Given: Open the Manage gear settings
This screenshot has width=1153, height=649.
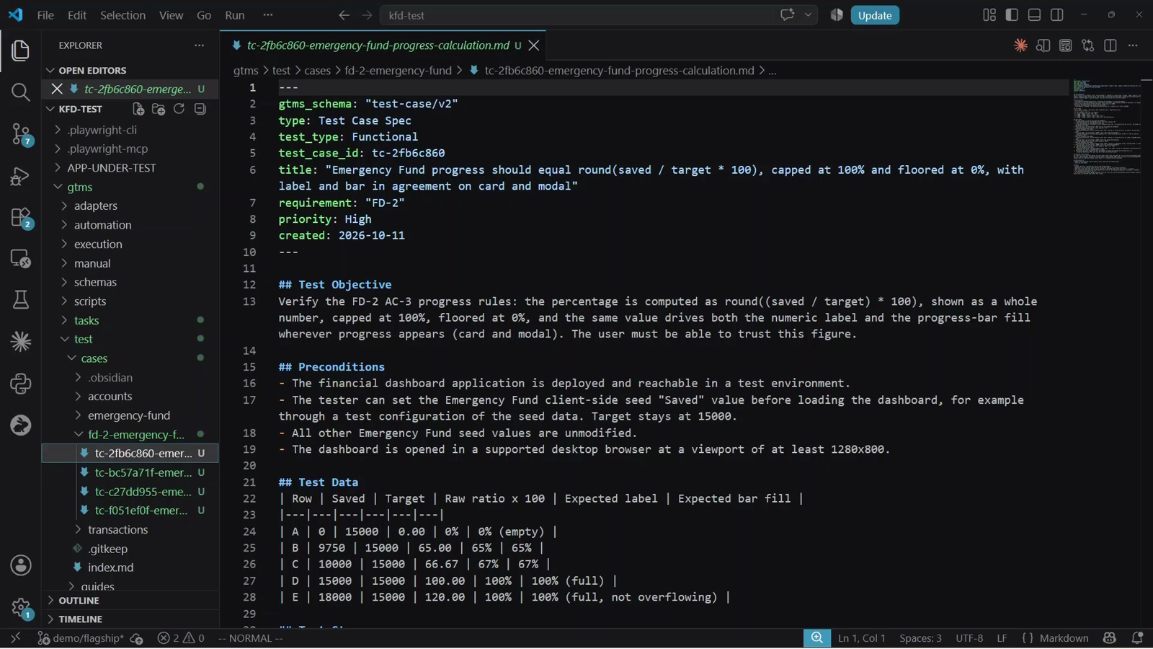Looking at the screenshot, I should 20,608.
